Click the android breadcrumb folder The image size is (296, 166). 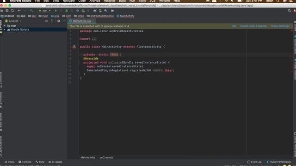pos(7,16)
